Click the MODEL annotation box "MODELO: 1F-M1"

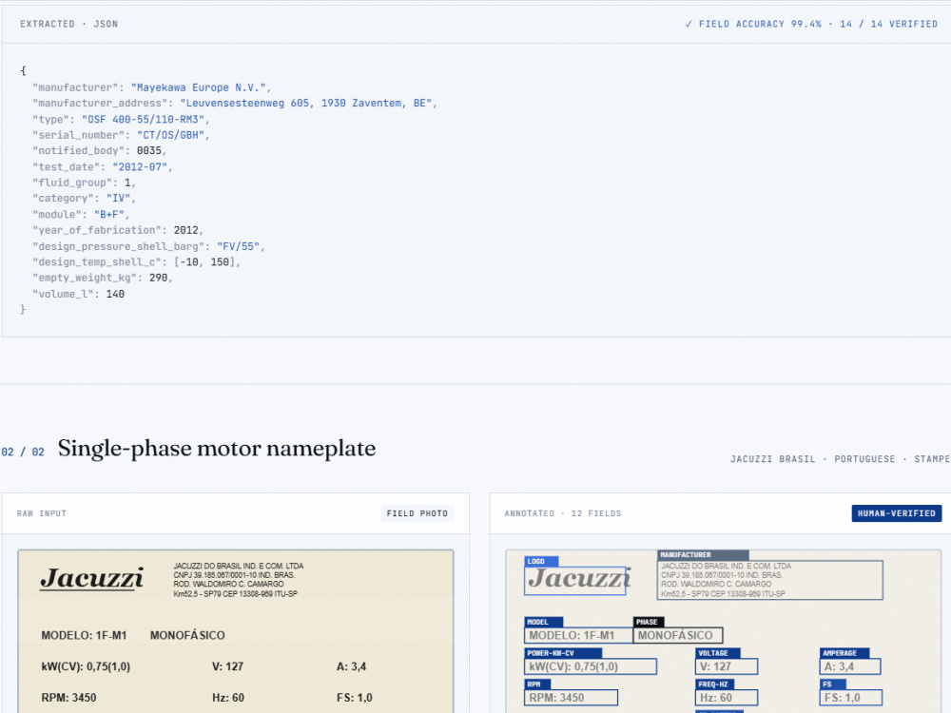click(x=578, y=635)
